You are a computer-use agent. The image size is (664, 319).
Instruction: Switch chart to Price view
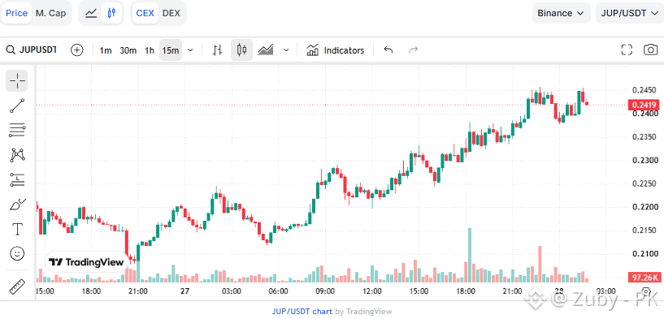click(x=16, y=13)
